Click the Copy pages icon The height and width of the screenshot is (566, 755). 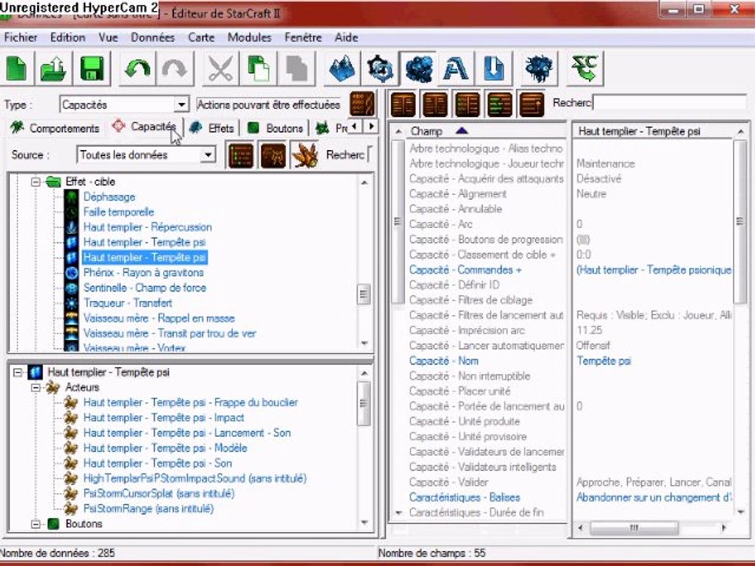pyautogui.click(x=259, y=68)
